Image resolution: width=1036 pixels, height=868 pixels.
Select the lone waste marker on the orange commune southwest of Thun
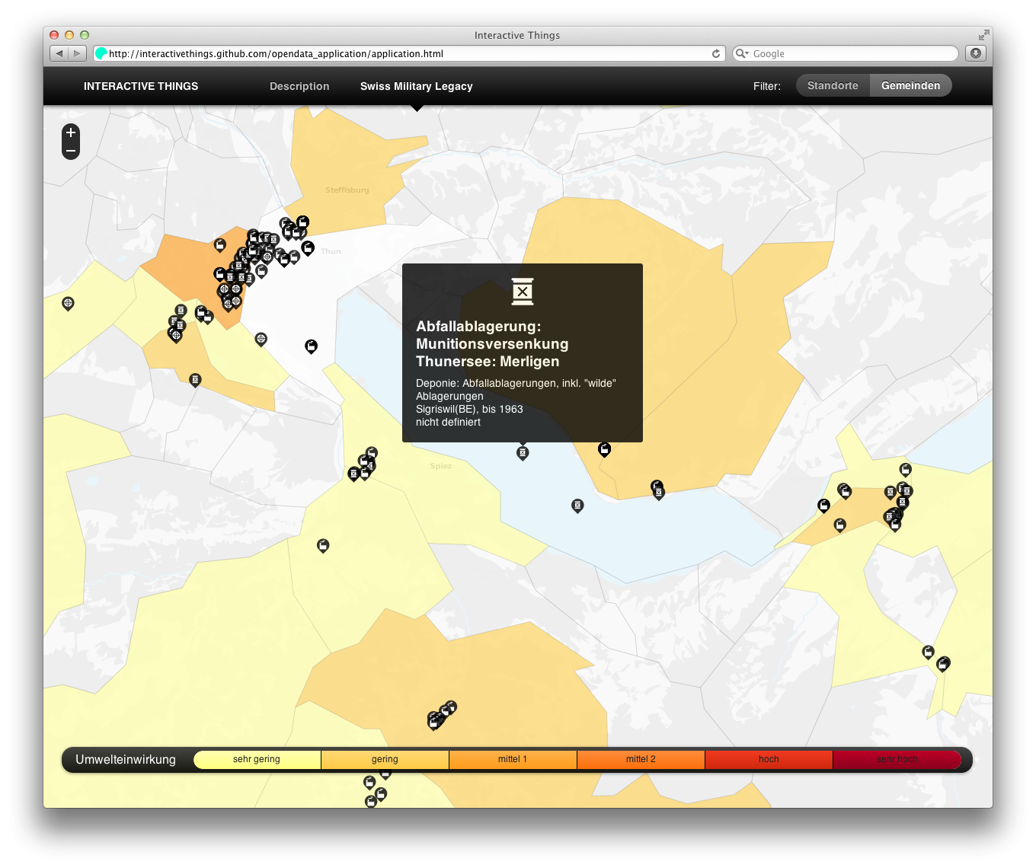coord(195,380)
